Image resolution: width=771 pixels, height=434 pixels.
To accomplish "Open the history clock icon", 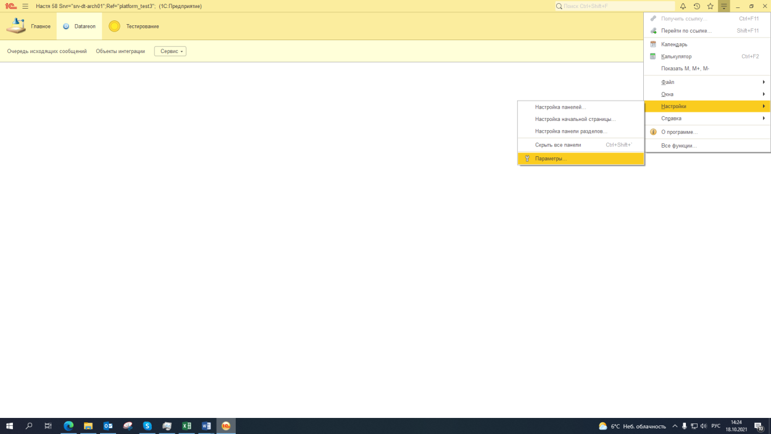I will coord(696,6).
